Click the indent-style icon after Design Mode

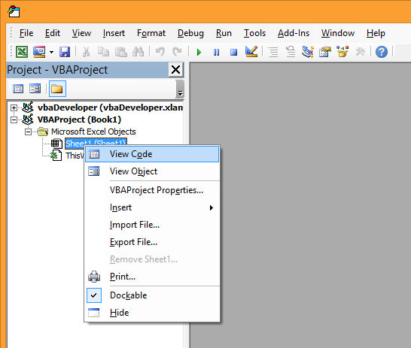[x=273, y=52]
